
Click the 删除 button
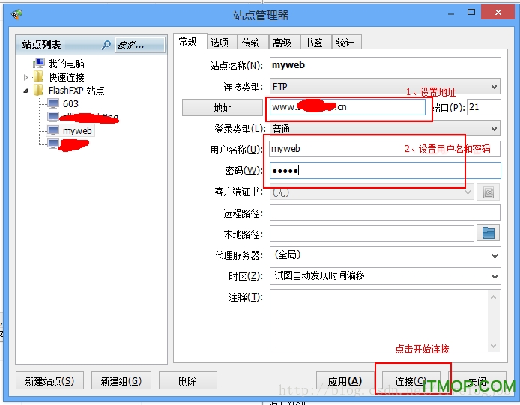[x=188, y=380]
